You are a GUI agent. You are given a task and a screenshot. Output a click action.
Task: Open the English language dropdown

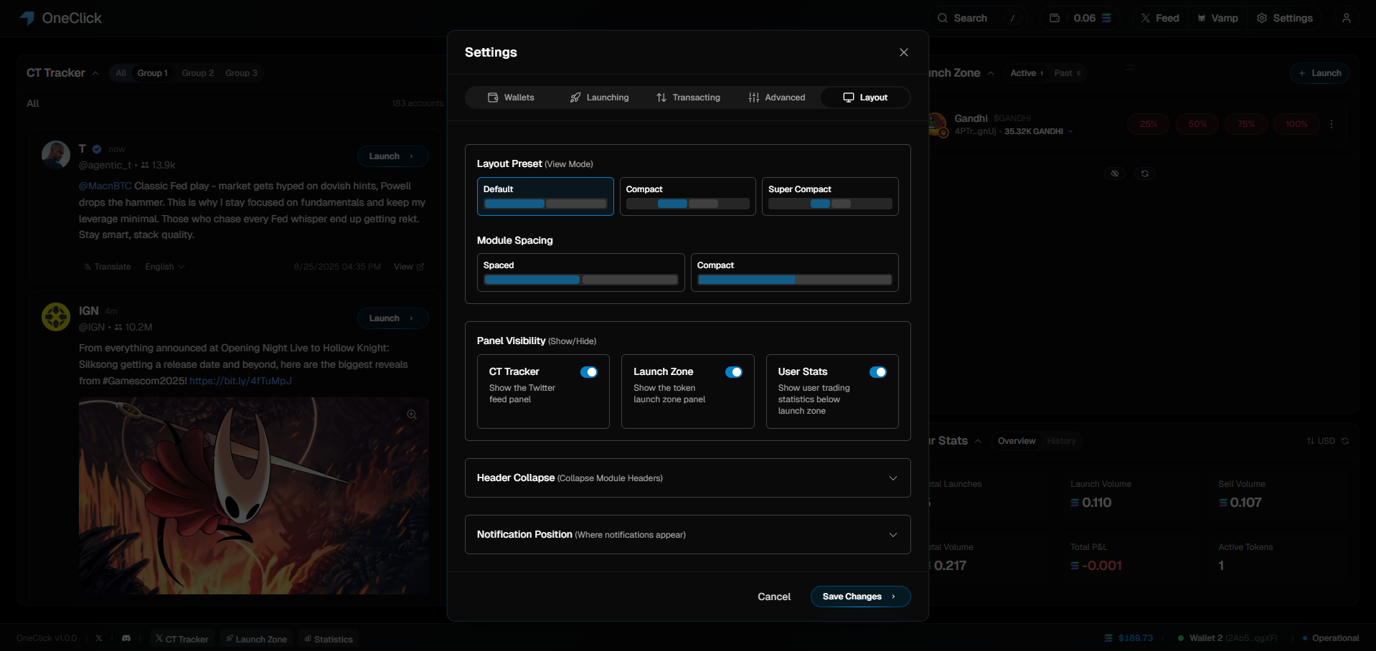pyautogui.click(x=165, y=267)
